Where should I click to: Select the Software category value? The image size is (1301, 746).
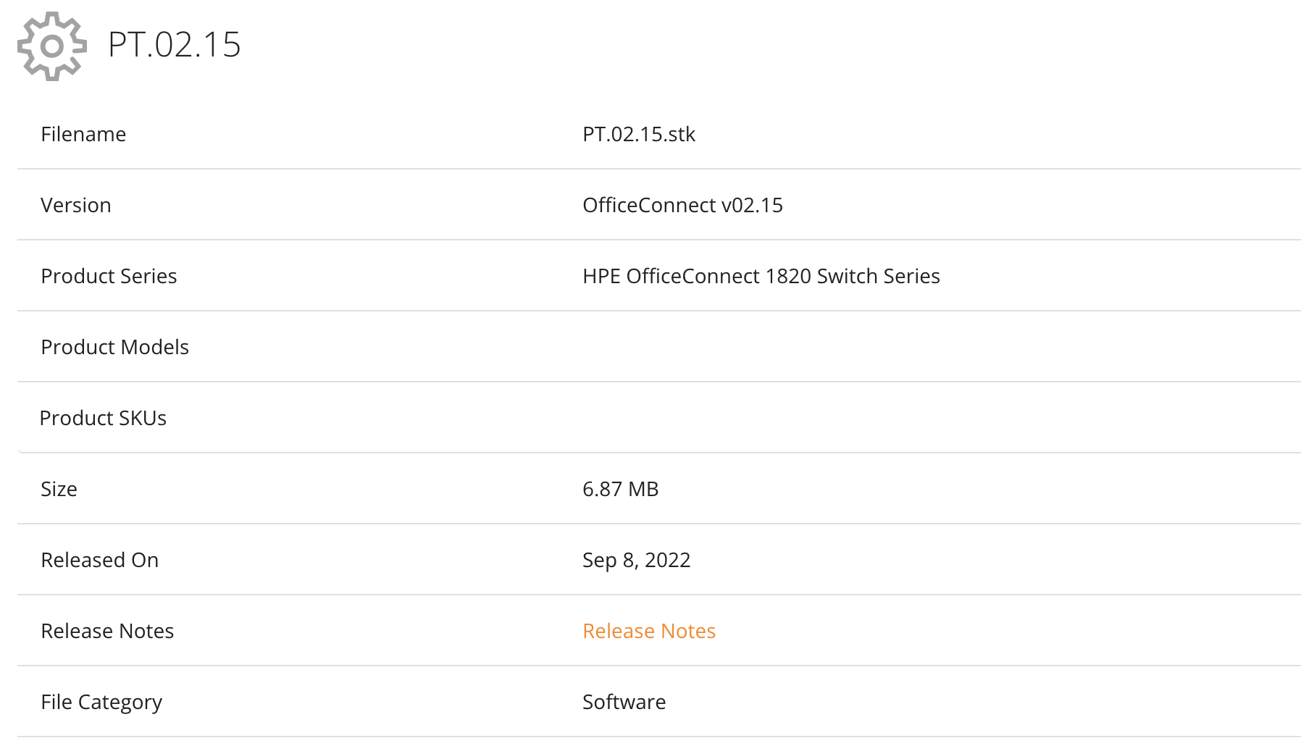tap(624, 702)
